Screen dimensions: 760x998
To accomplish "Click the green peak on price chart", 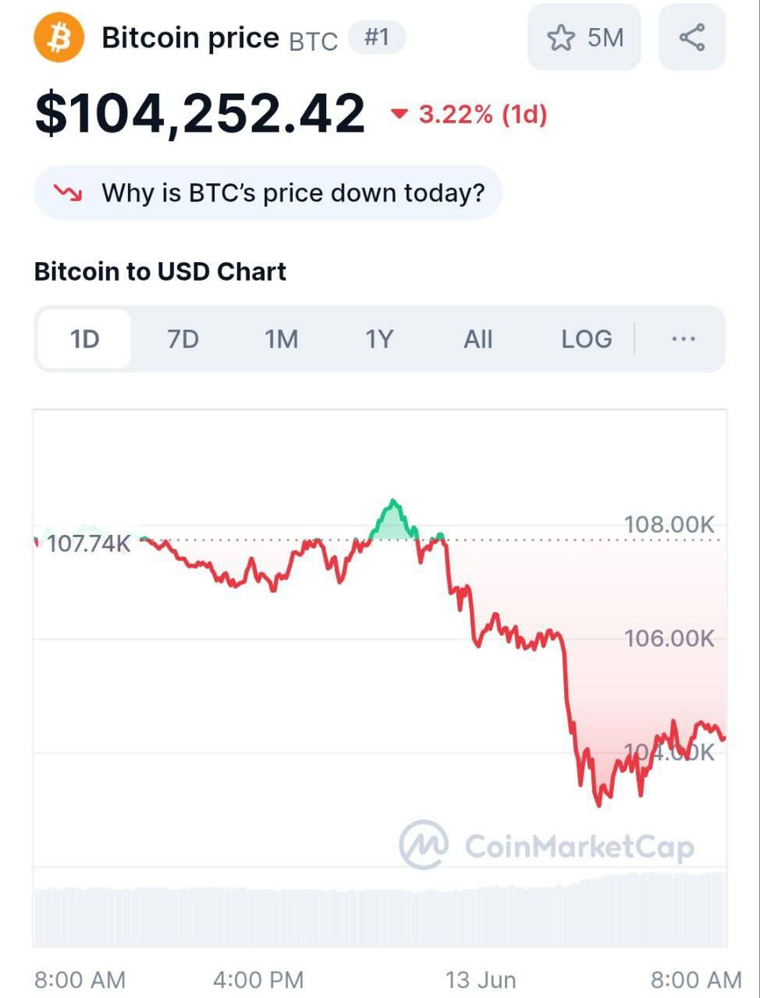I will pos(393,519).
